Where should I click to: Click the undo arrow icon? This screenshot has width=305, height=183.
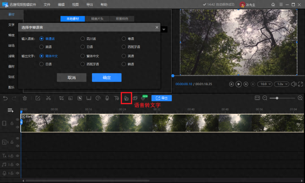click(x=5, y=98)
